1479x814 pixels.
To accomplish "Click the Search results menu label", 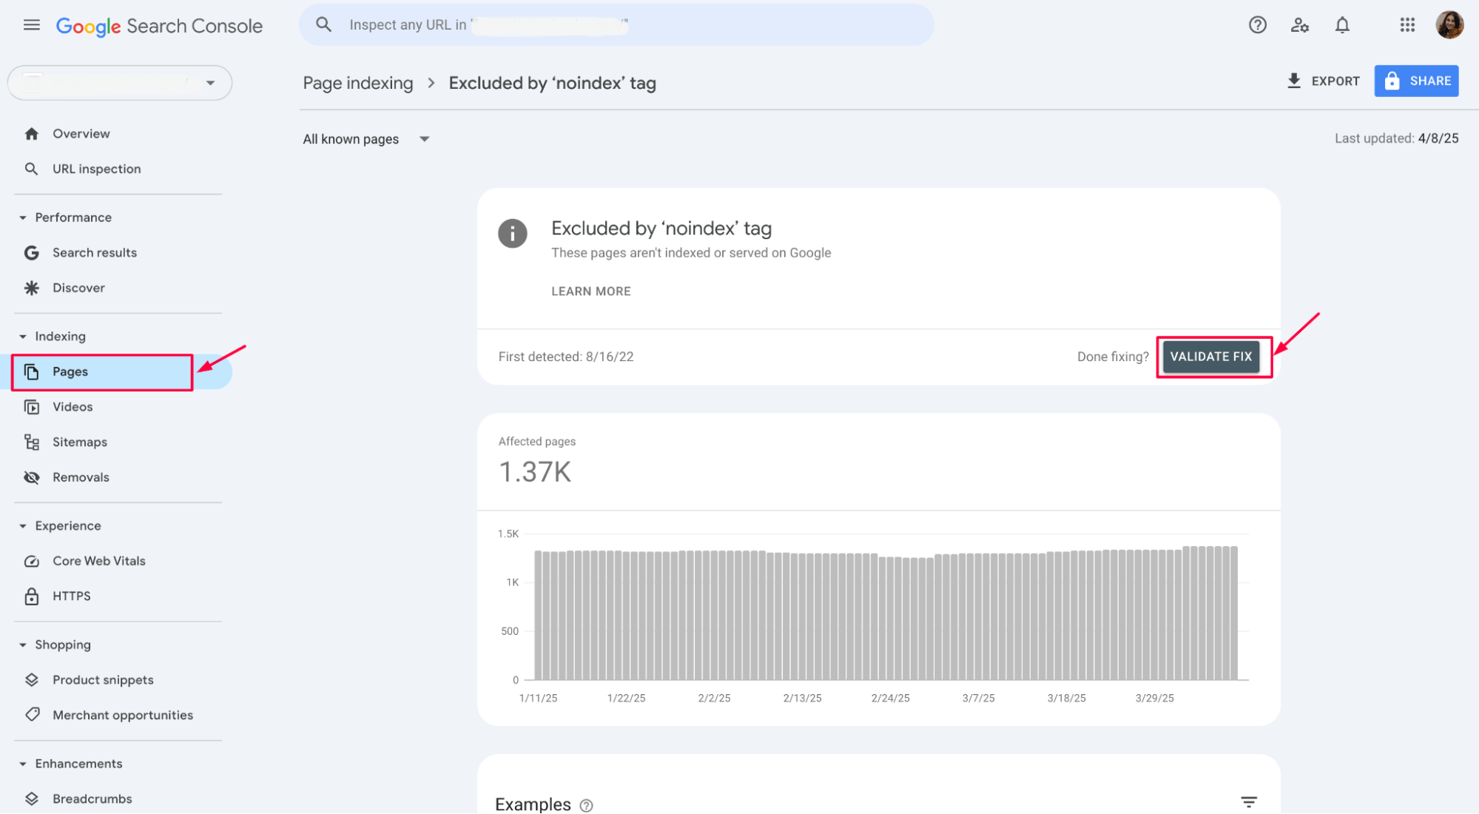I will pos(95,253).
